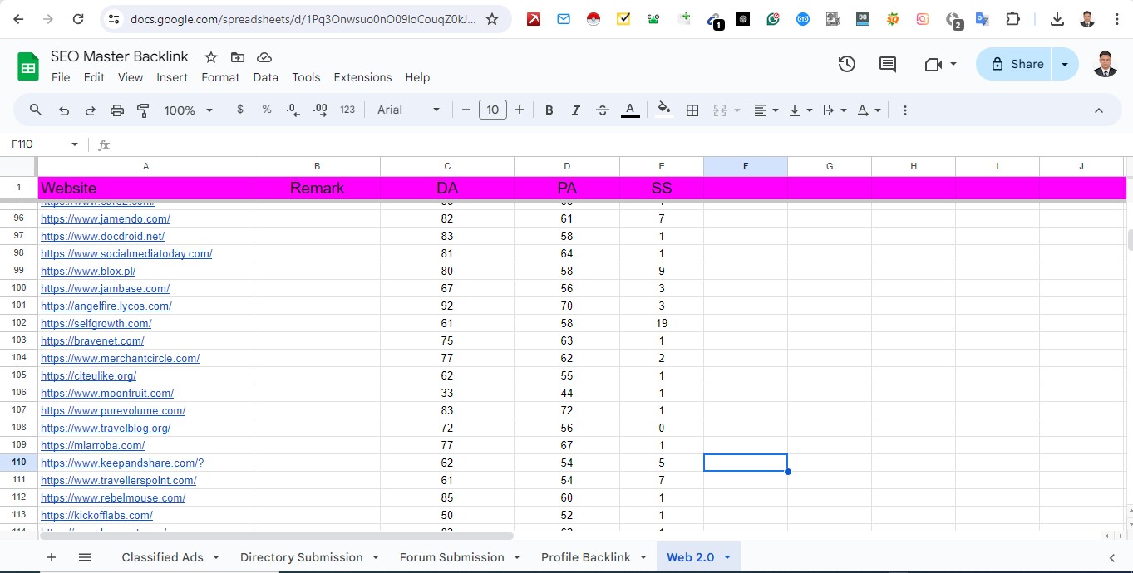Toggle bold formatting

point(549,110)
